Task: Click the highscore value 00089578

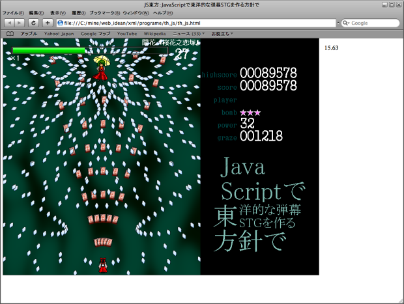Action: point(268,73)
